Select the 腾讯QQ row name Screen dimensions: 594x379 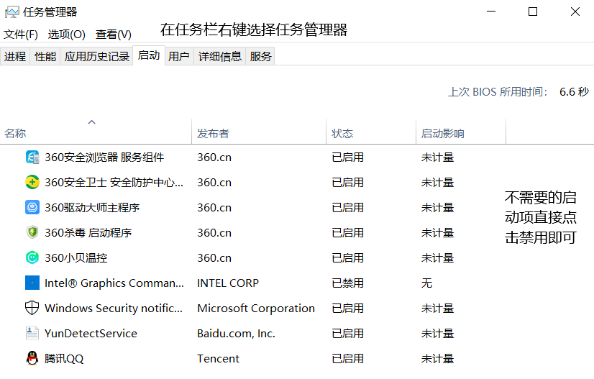pyautogui.click(x=63, y=359)
